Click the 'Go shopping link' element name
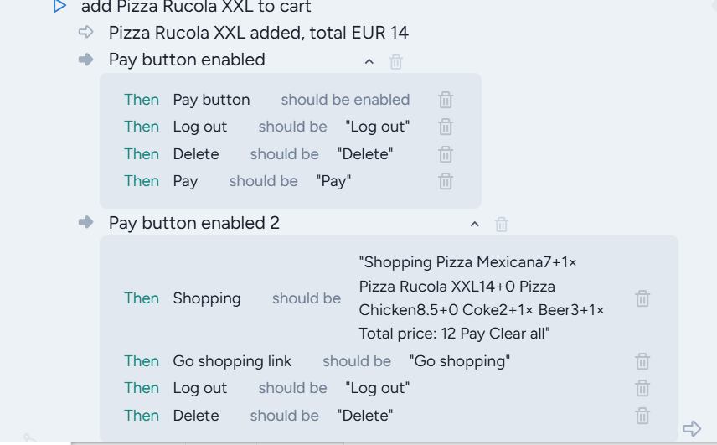Screen dimensions: 717x445 point(232,361)
